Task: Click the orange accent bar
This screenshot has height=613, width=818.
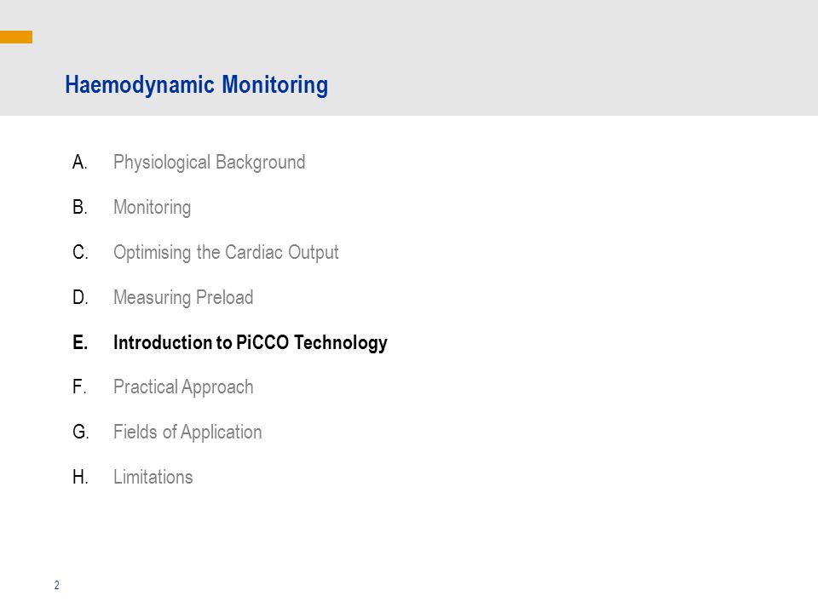Action: tap(16, 37)
